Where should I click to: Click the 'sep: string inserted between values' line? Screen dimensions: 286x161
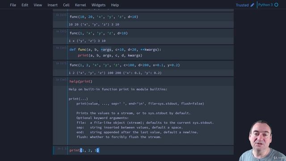[x=130, y=127]
